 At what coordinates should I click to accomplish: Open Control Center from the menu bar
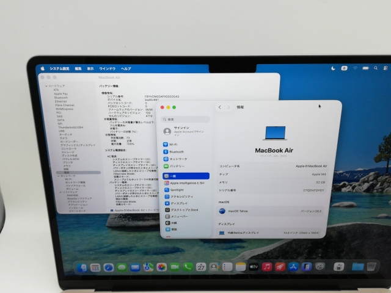tap(386, 68)
